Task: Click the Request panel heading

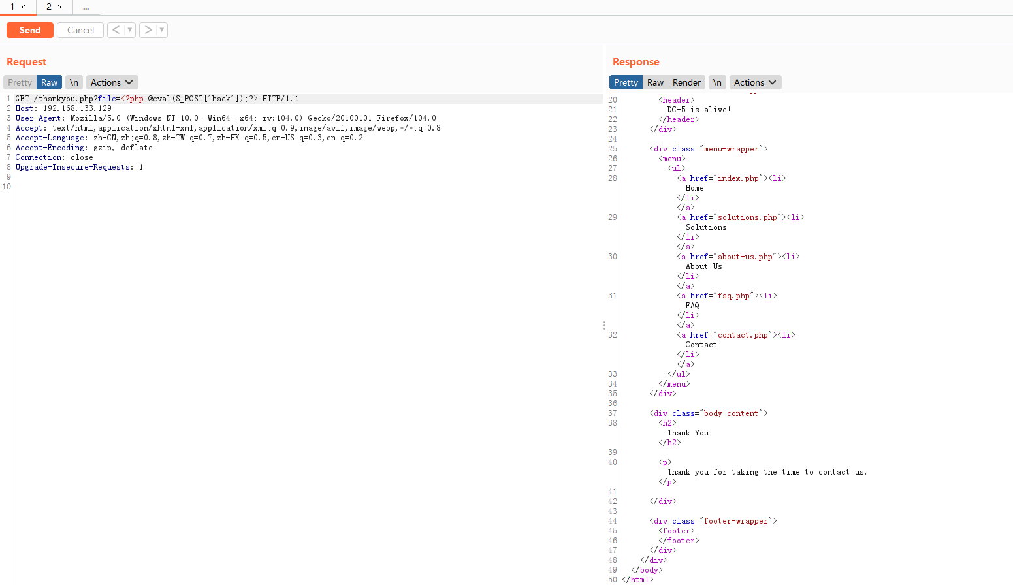Action: [26, 62]
